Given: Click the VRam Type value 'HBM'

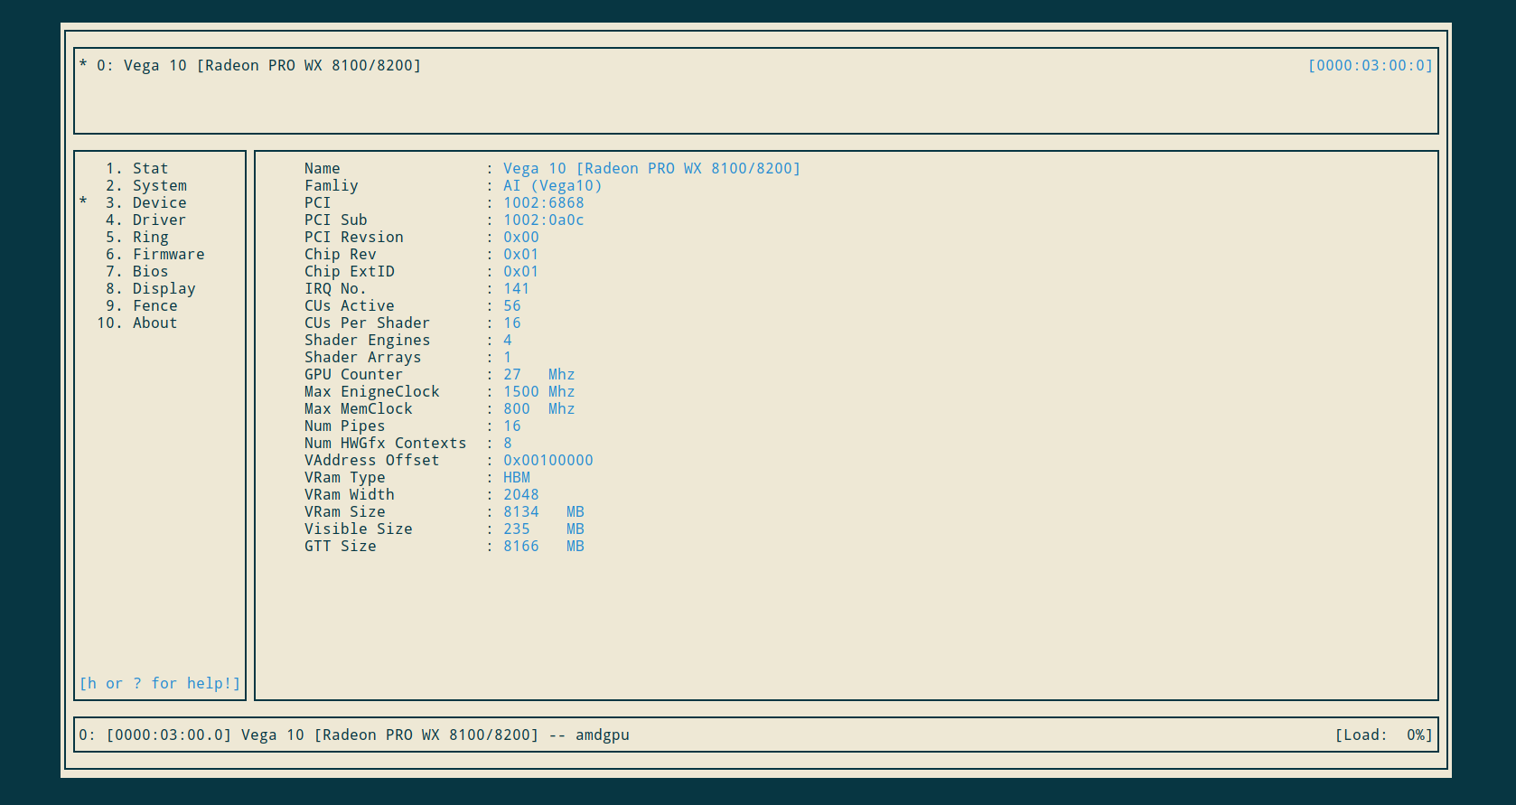Looking at the screenshot, I should [x=517, y=477].
